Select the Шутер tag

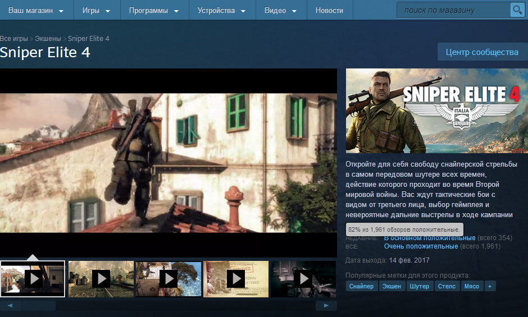click(419, 286)
